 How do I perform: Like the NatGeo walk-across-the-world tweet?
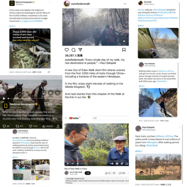pyautogui.click(x=31, y=126)
